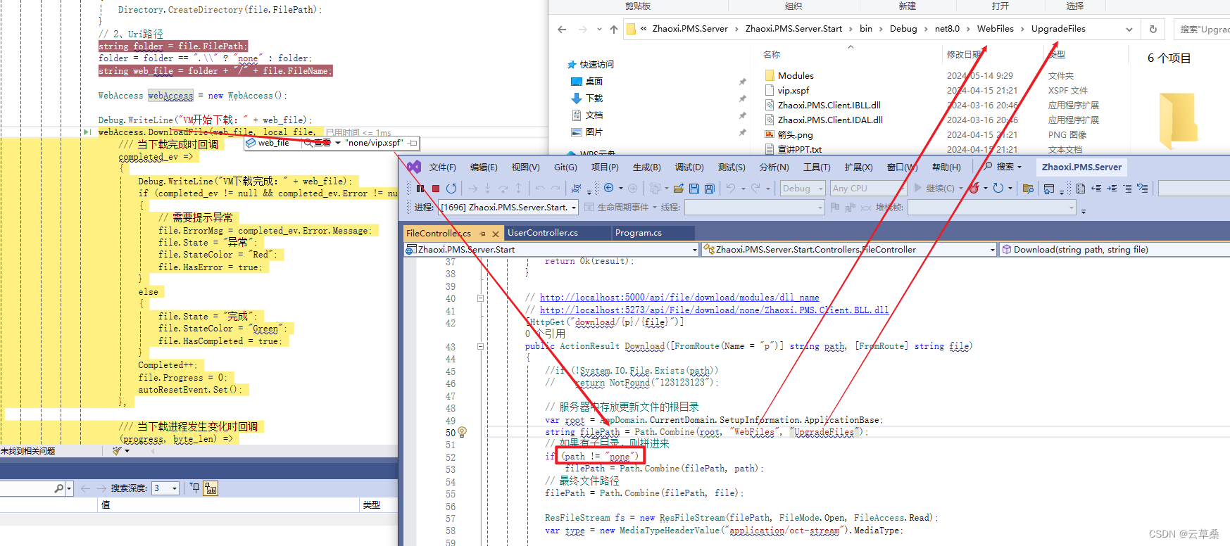Open the Find in Files folder icon
The height and width of the screenshot is (546, 1230).
1028,189
